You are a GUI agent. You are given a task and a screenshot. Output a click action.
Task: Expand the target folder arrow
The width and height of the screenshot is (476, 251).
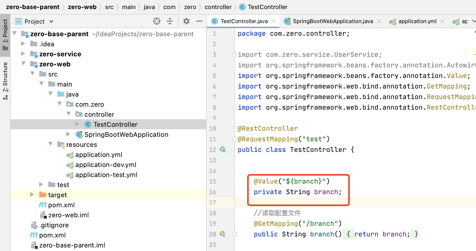click(x=32, y=194)
